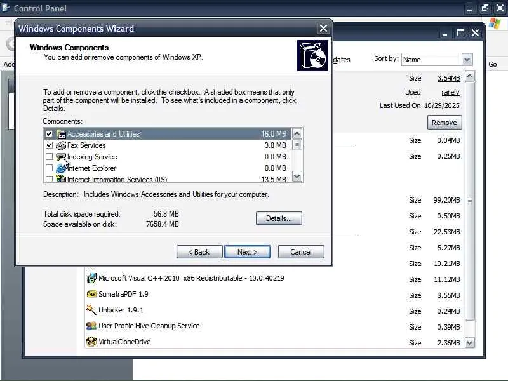Screen dimensions: 508x381
Task: Click the programs list scrollbar thumb
Action: click(470, 201)
